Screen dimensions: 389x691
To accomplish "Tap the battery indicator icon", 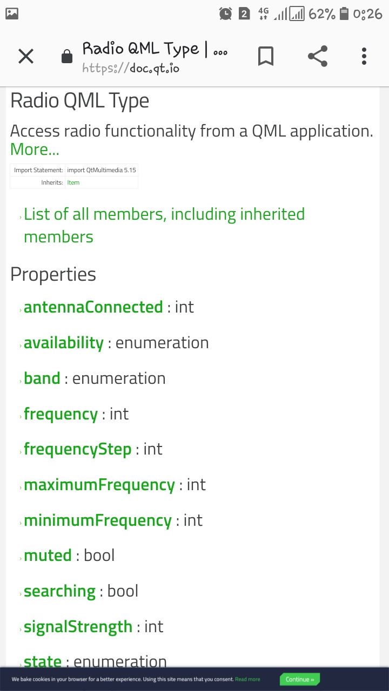I will coord(345,14).
